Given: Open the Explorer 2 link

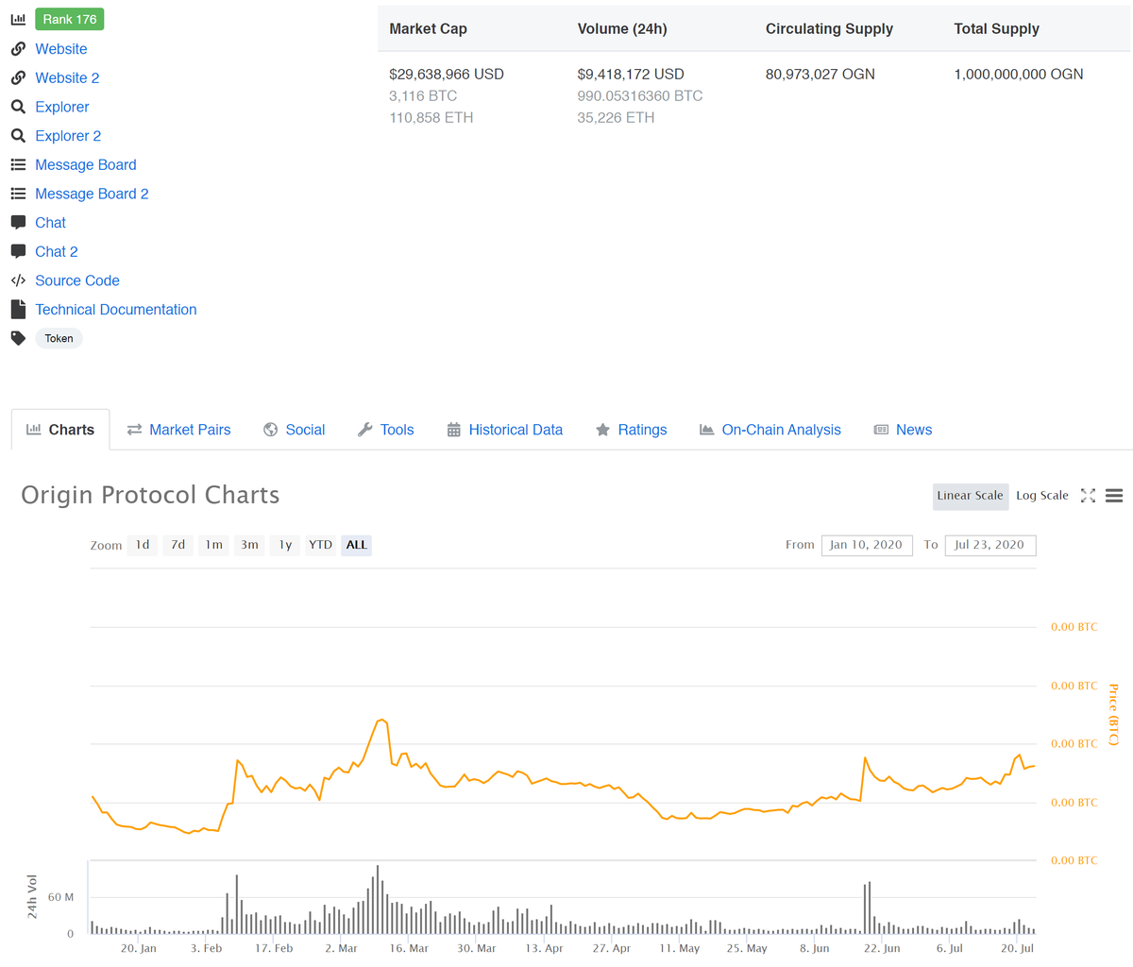Looking at the screenshot, I should coord(68,136).
